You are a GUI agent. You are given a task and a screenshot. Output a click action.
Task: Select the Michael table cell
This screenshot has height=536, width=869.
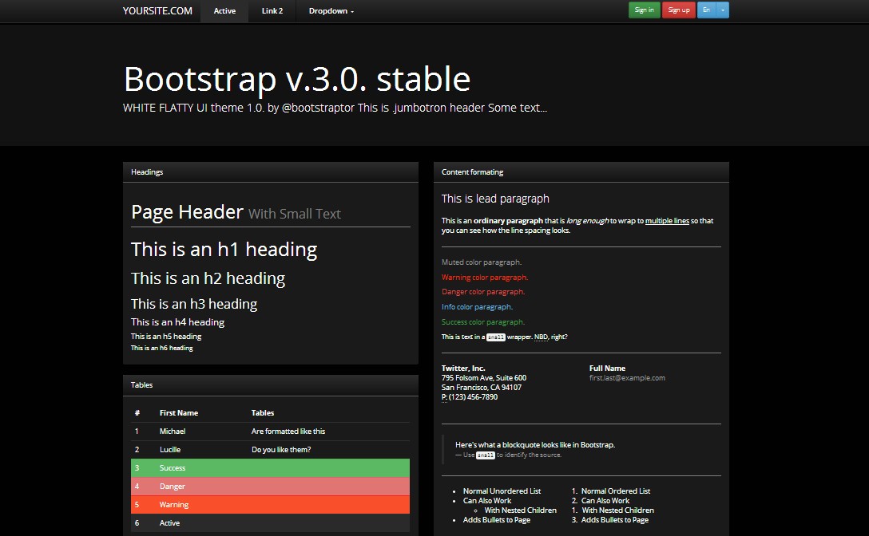(x=173, y=431)
